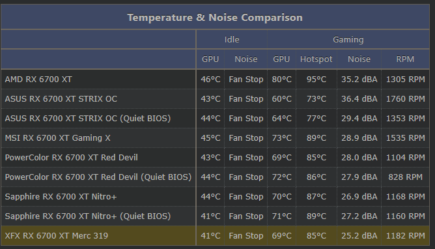Select the AMD RX 6700 XT row label

tap(38, 80)
